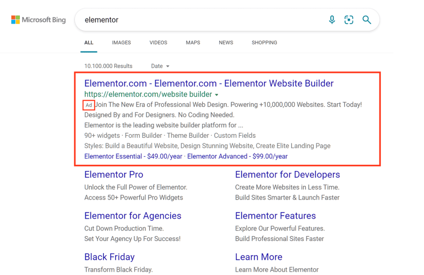Viewport: 424px width, 275px height.
Task: Open the Black Friday sitelink
Action: pos(109,257)
